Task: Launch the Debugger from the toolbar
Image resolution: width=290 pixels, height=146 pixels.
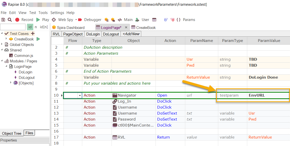Action: (89, 20)
